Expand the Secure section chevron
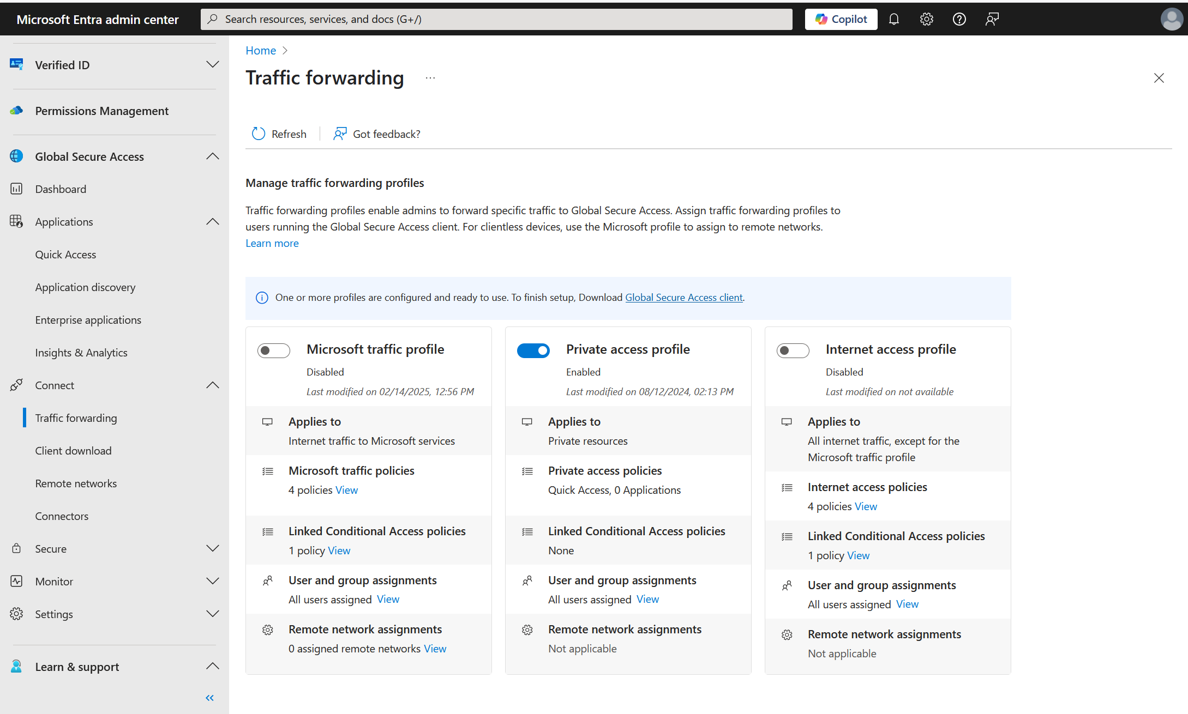 pos(213,548)
